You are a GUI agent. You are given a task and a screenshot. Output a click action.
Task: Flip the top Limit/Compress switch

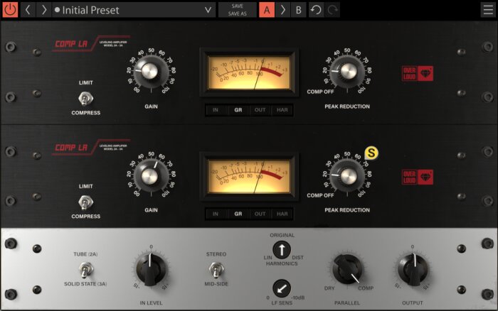click(x=85, y=98)
